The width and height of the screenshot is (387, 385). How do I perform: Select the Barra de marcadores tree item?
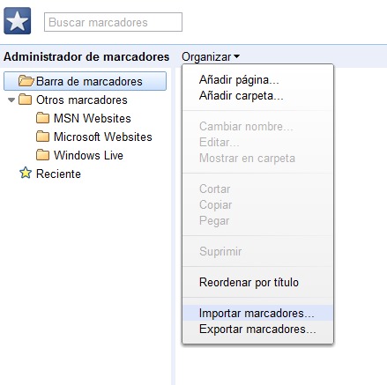click(85, 81)
